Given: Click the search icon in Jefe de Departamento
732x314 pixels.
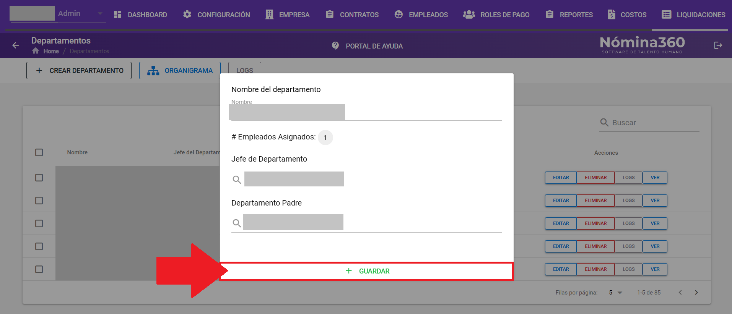Looking at the screenshot, I should tap(237, 180).
